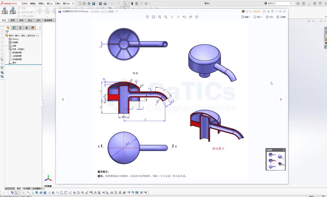
Task: Open the DisplayManager color-ball tab icon
Action: click(x=33, y=28)
